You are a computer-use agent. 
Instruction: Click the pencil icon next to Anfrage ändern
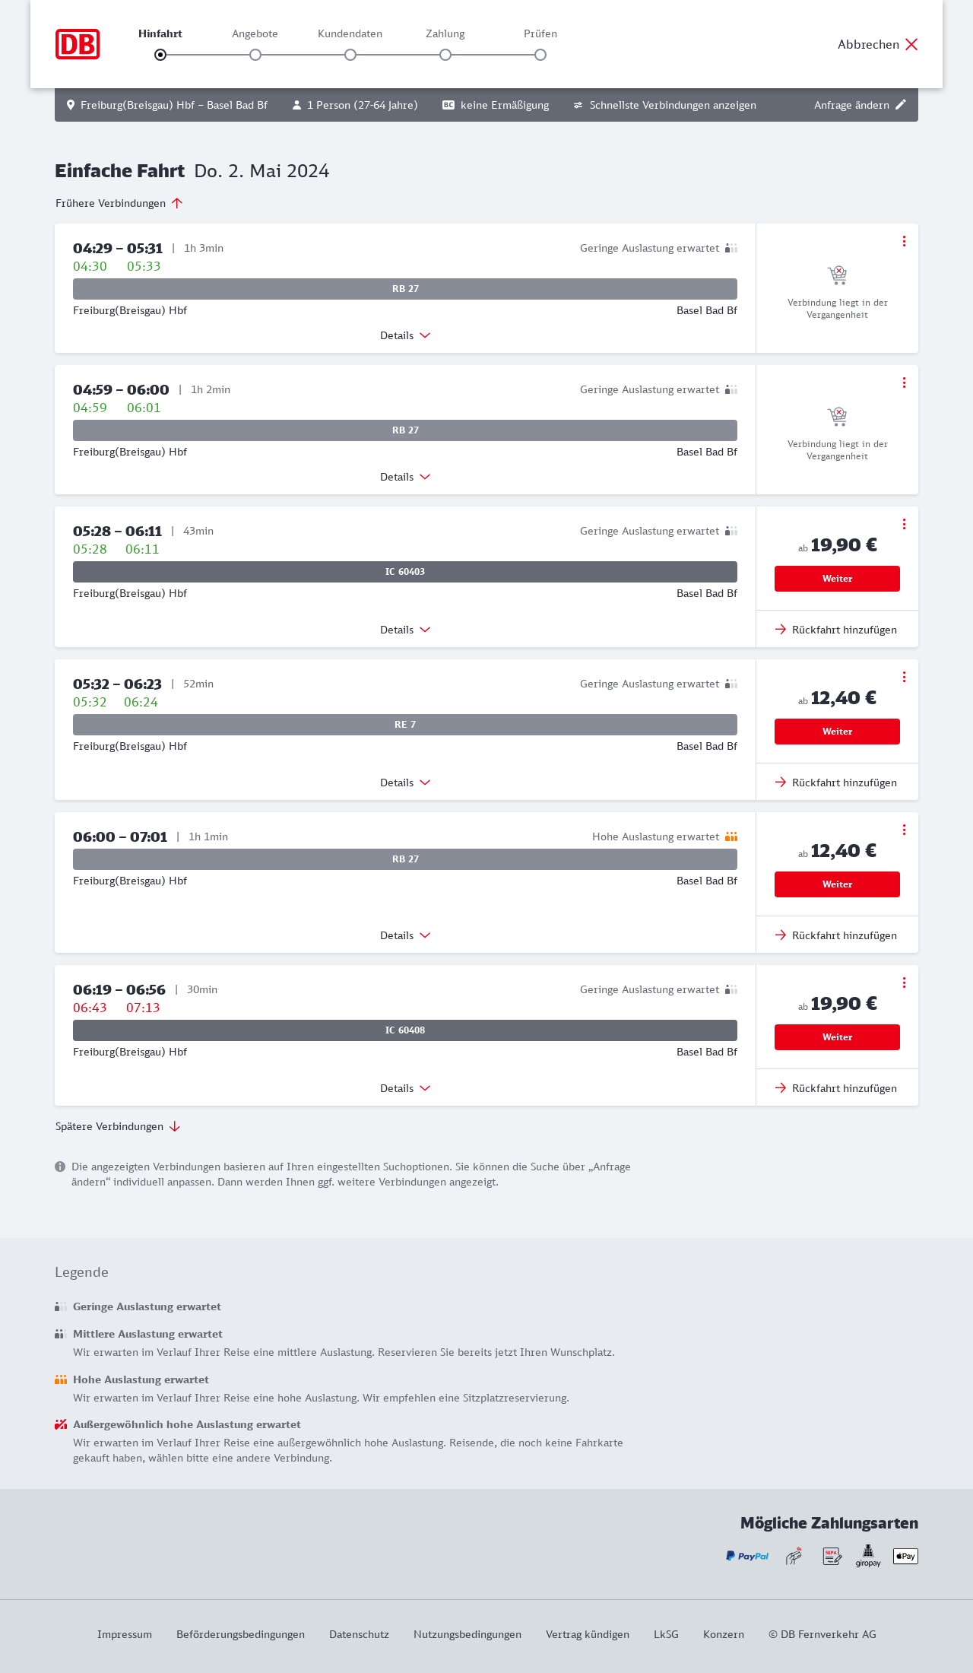tap(901, 105)
